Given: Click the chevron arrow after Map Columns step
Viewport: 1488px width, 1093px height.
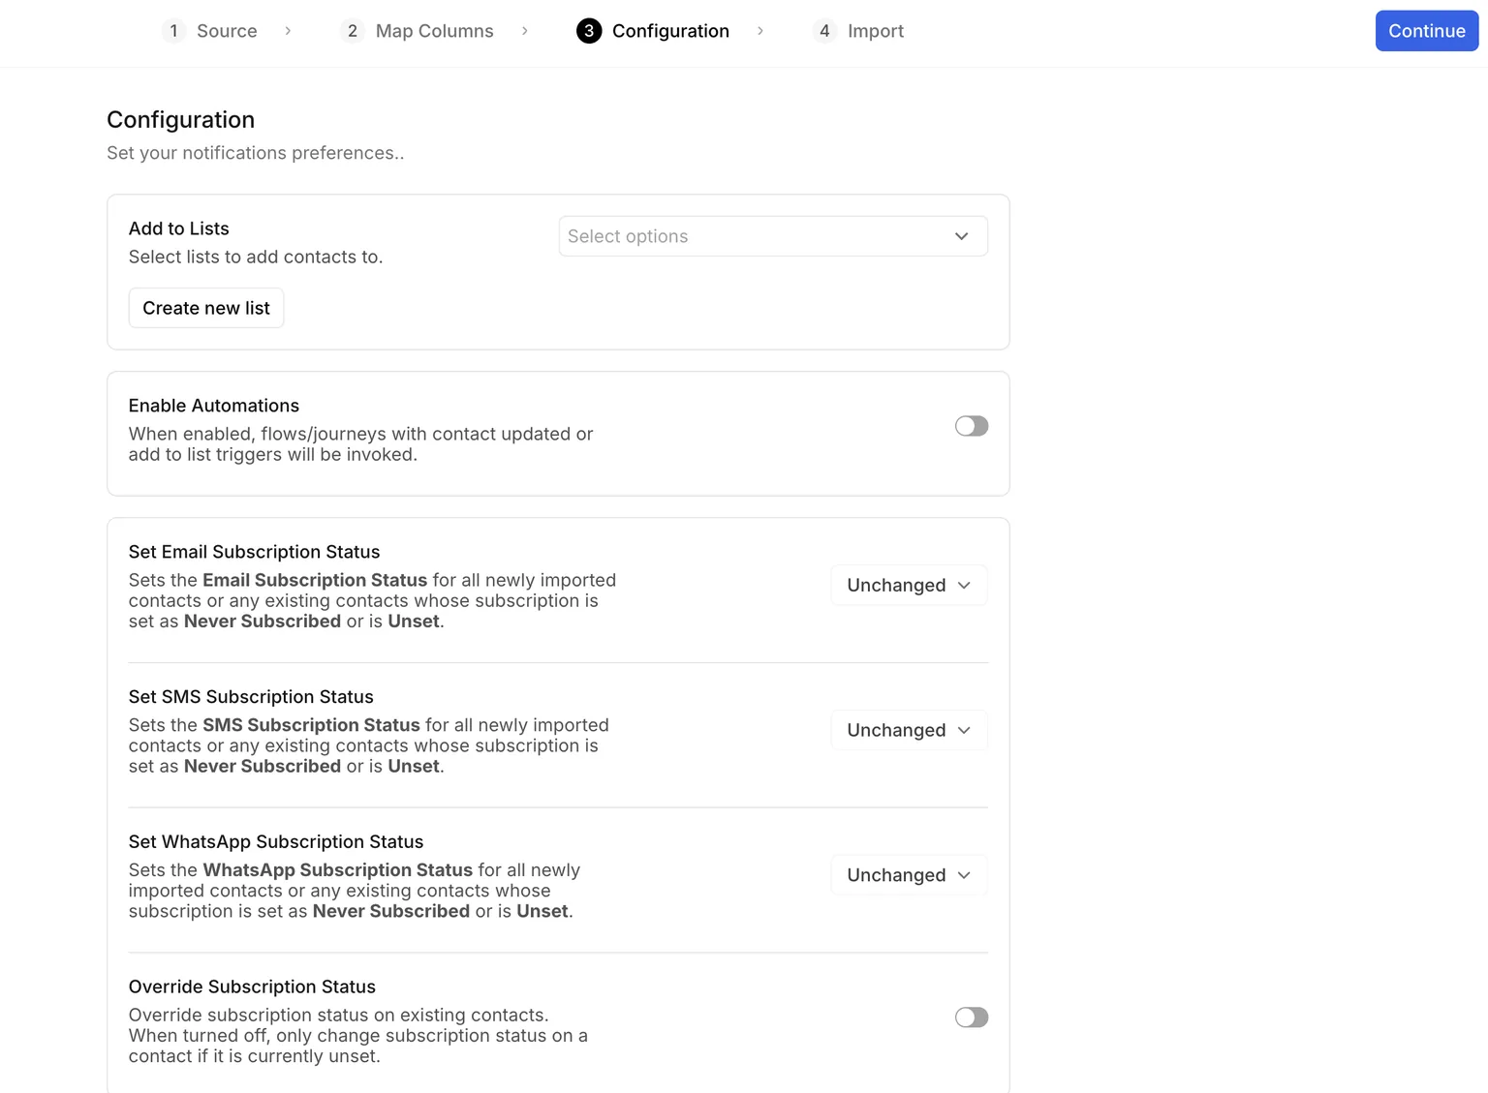Looking at the screenshot, I should pyautogui.click(x=524, y=31).
